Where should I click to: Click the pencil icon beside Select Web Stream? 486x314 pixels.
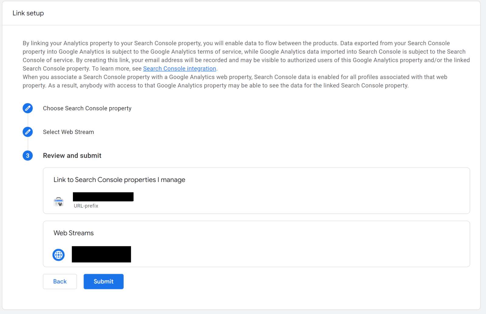[x=28, y=132]
